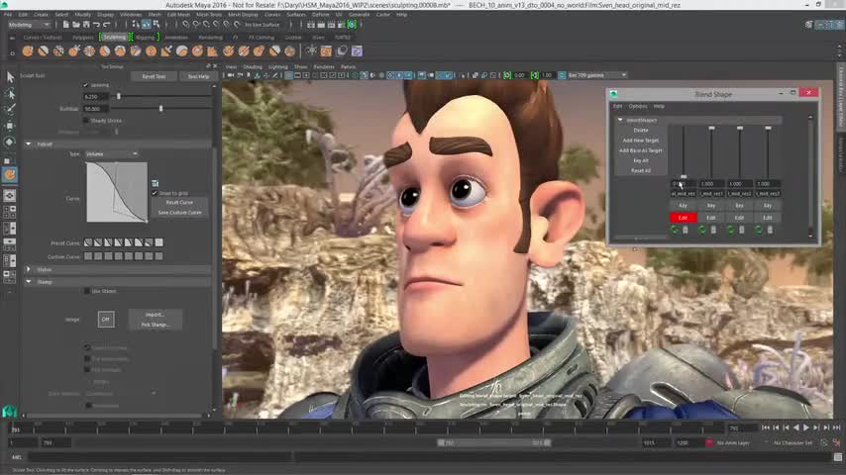The width and height of the screenshot is (846, 475).
Task: Expand the collapsed section above Stamp
Action: click(x=29, y=269)
